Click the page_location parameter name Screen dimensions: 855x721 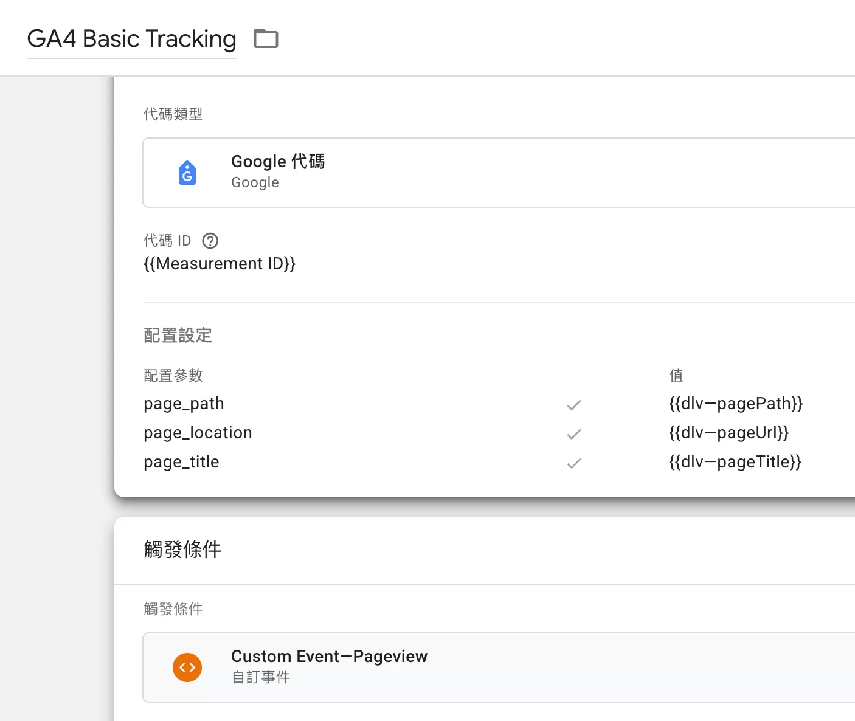pos(198,433)
